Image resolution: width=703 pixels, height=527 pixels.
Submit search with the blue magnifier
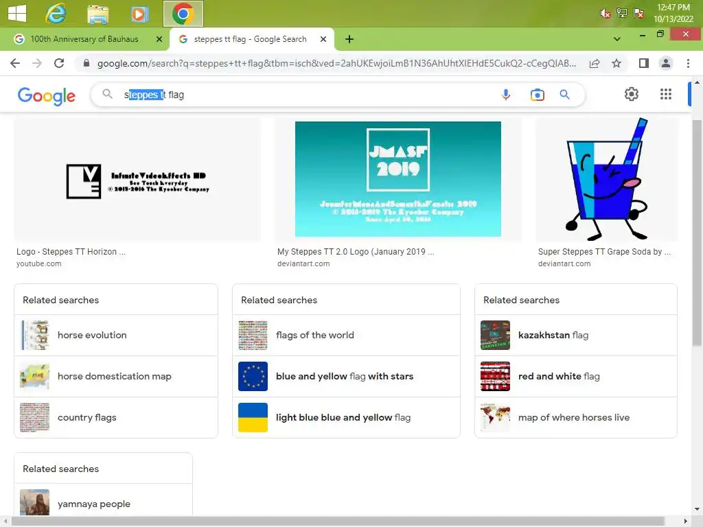pos(564,95)
